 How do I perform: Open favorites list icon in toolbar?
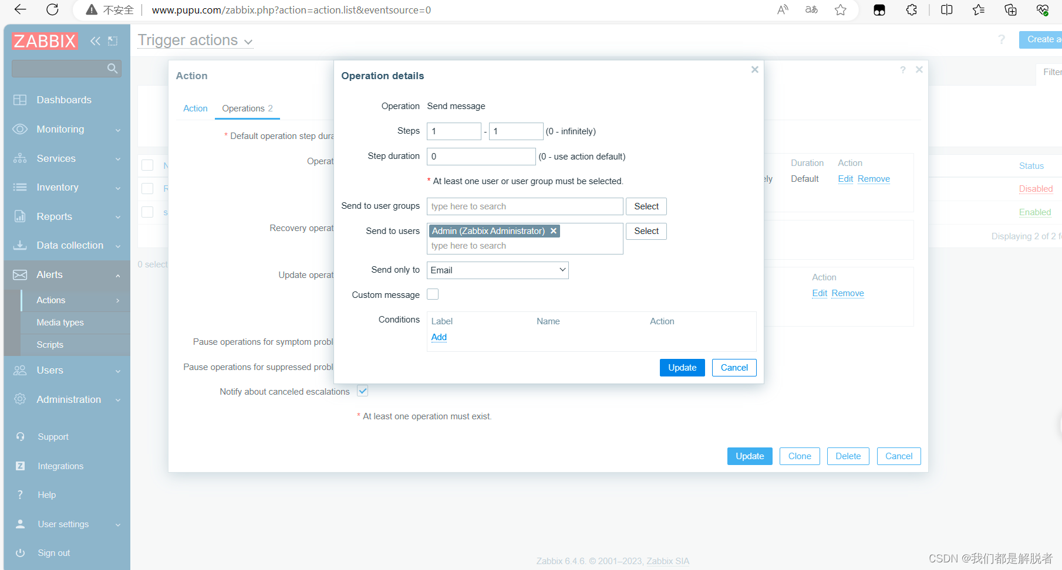pyautogui.click(x=979, y=9)
